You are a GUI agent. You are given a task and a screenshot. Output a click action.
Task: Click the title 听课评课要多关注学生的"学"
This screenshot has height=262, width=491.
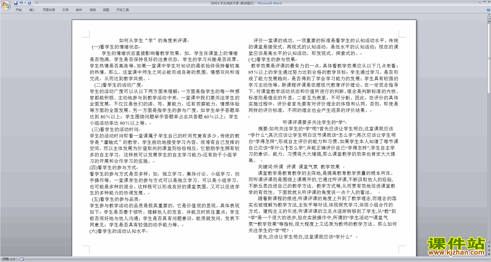(314, 122)
